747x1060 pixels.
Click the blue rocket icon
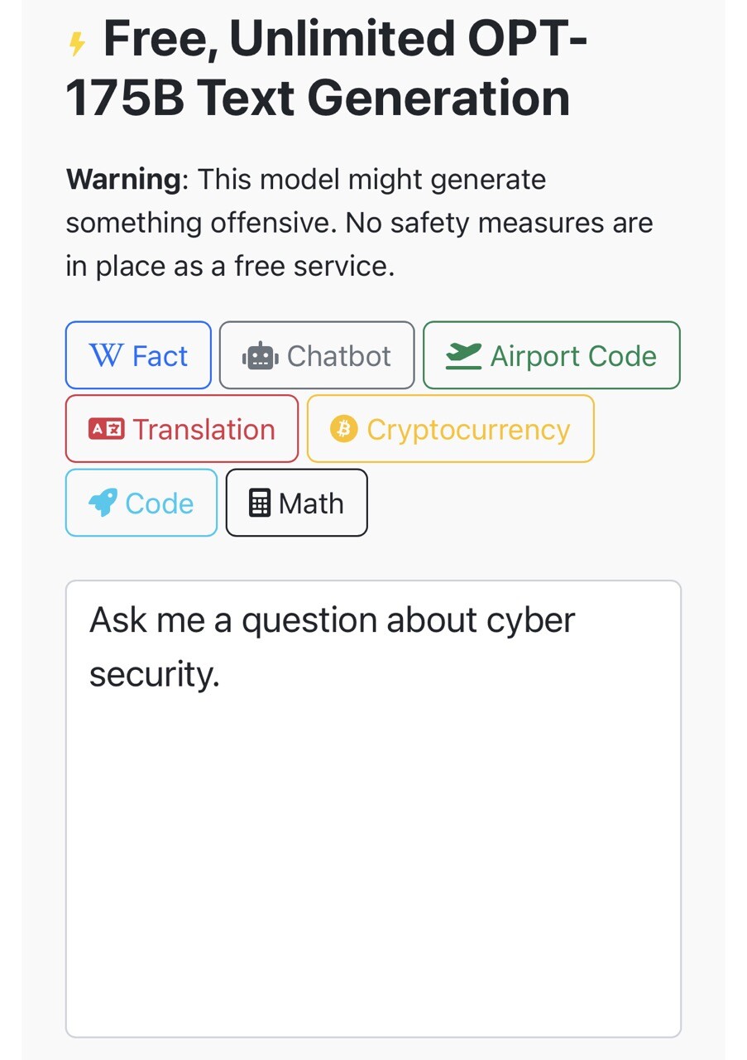(x=103, y=503)
